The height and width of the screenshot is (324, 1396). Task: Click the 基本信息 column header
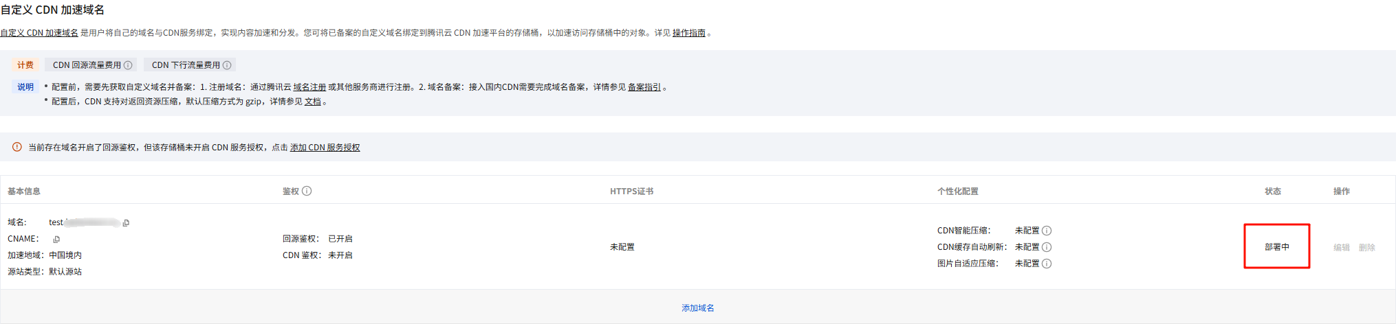click(x=24, y=192)
